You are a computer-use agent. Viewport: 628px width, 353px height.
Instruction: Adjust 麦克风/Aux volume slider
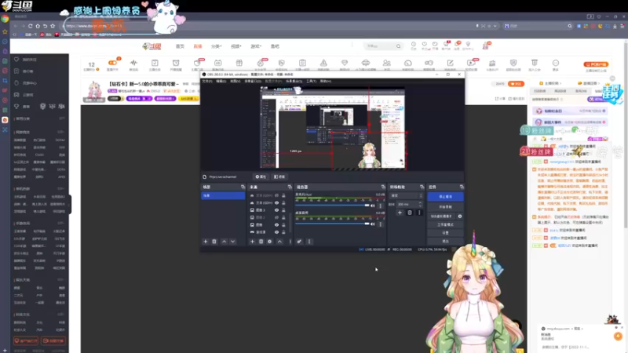coord(332,206)
